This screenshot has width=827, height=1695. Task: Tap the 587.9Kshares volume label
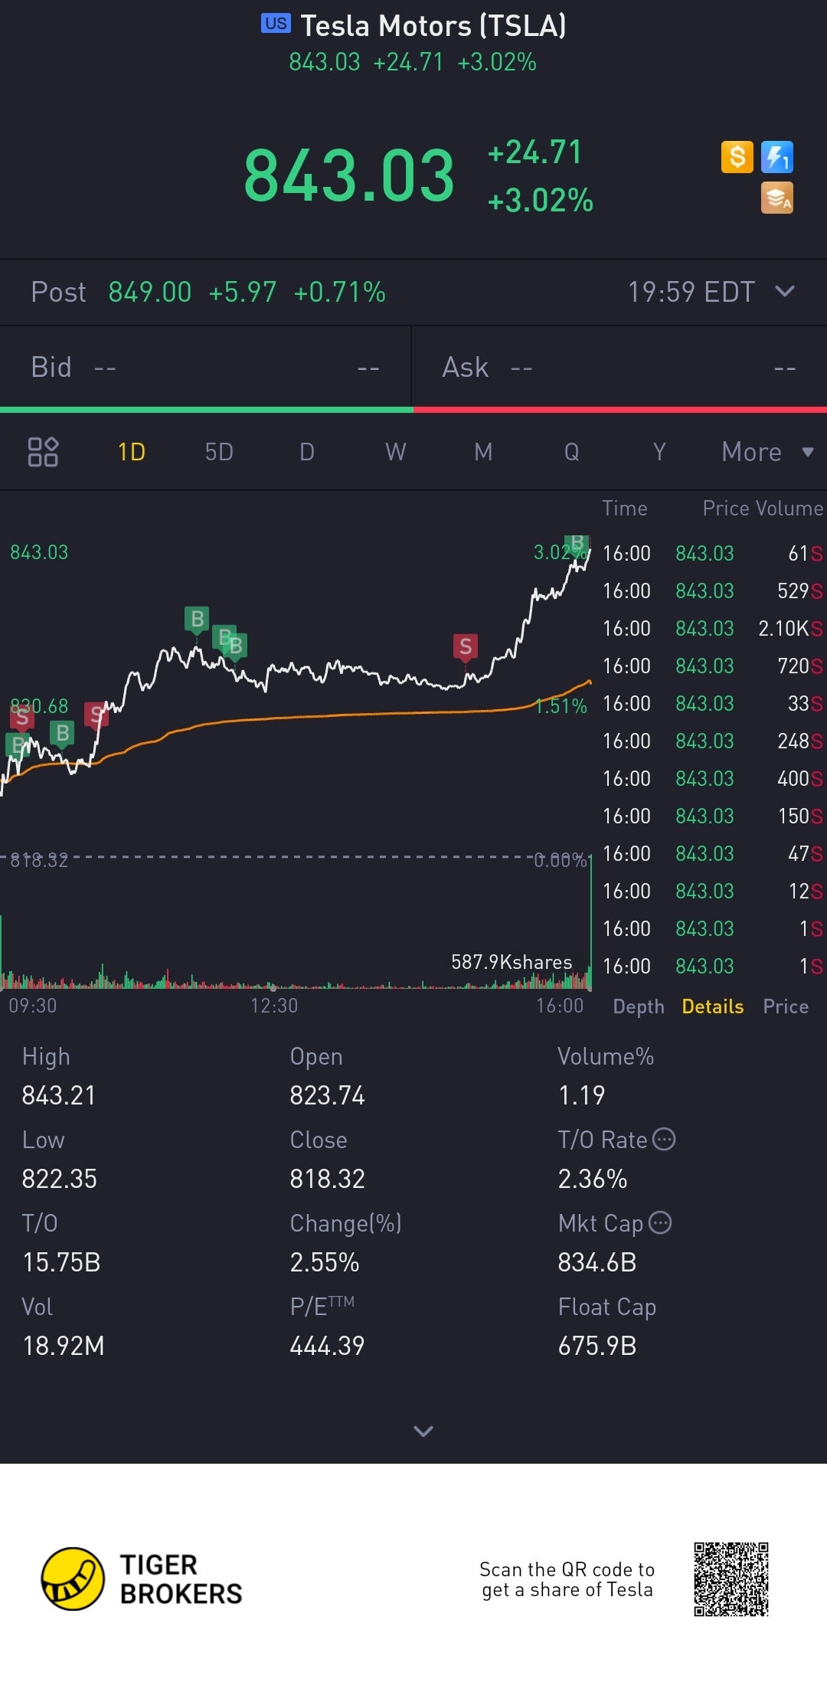coord(512,962)
